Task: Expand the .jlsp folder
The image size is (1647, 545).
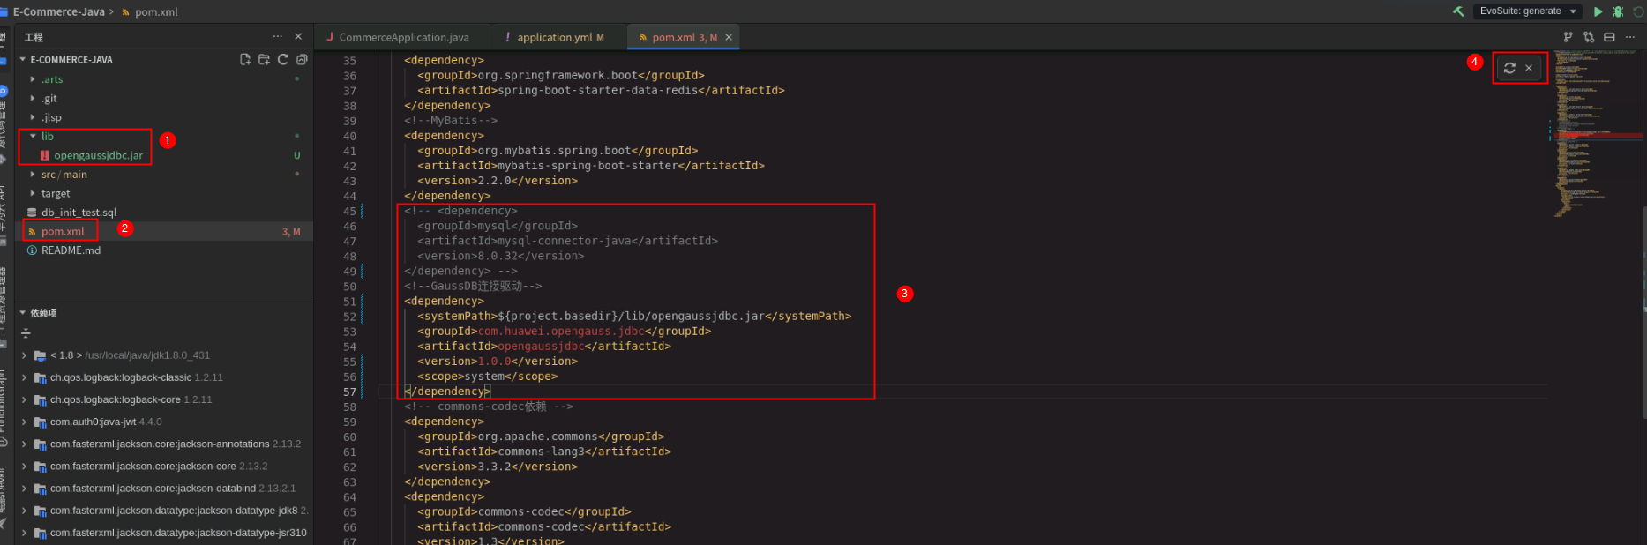Action: point(33,117)
